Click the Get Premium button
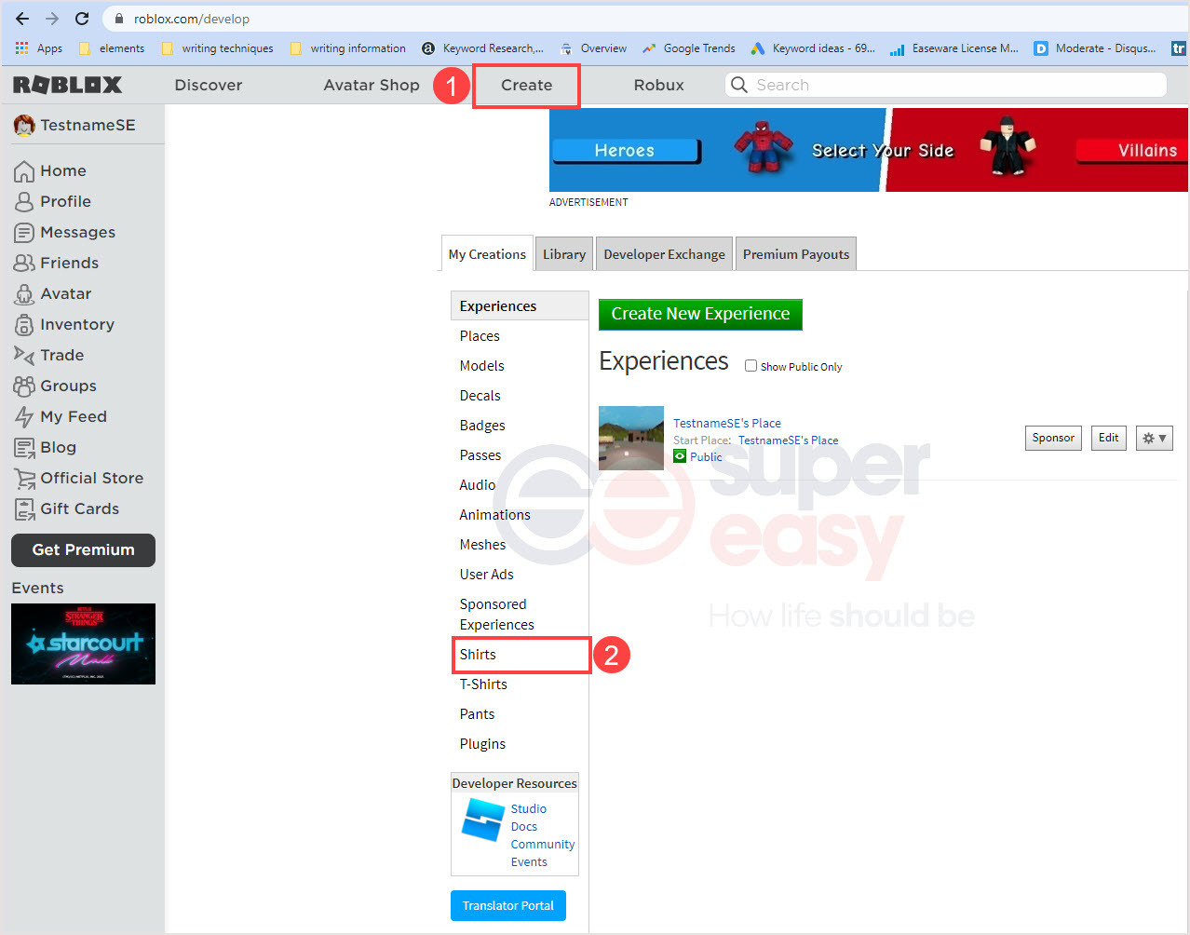This screenshot has height=935, width=1190. [83, 549]
